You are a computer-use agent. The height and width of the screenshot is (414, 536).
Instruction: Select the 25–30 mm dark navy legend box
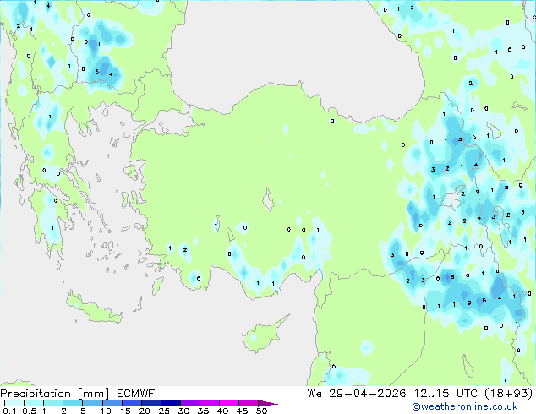170,403
